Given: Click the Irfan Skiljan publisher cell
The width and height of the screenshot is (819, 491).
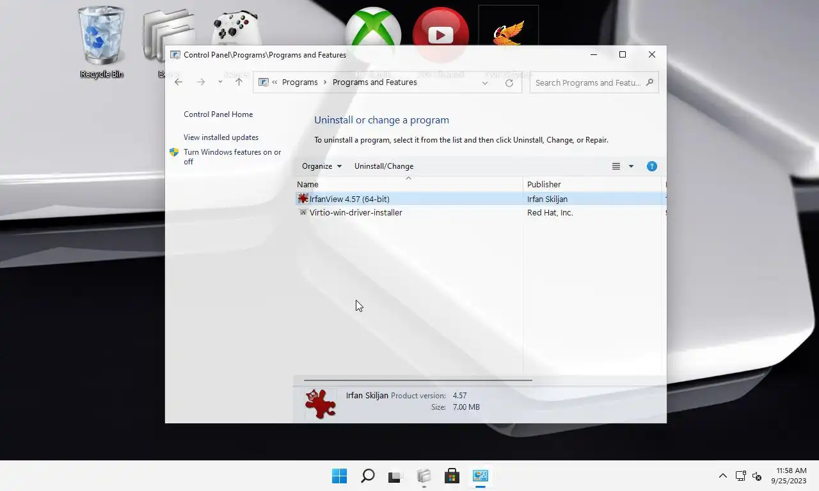Looking at the screenshot, I should (547, 199).
